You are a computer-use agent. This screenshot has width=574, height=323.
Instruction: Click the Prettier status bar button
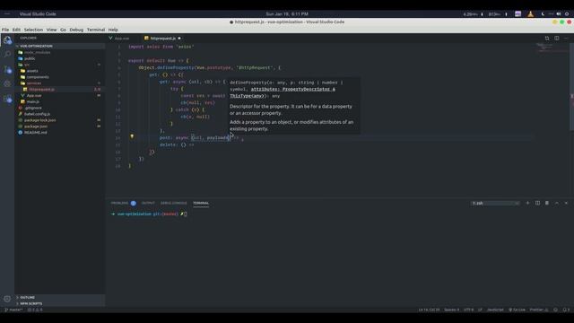coord(539,310)
